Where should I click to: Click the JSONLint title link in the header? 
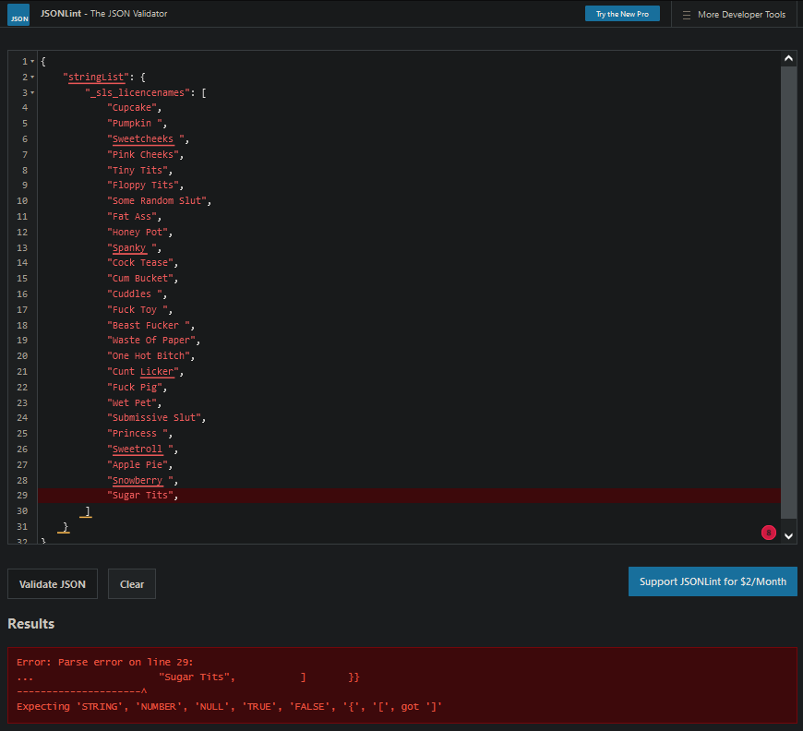click(x=104, y=14)
